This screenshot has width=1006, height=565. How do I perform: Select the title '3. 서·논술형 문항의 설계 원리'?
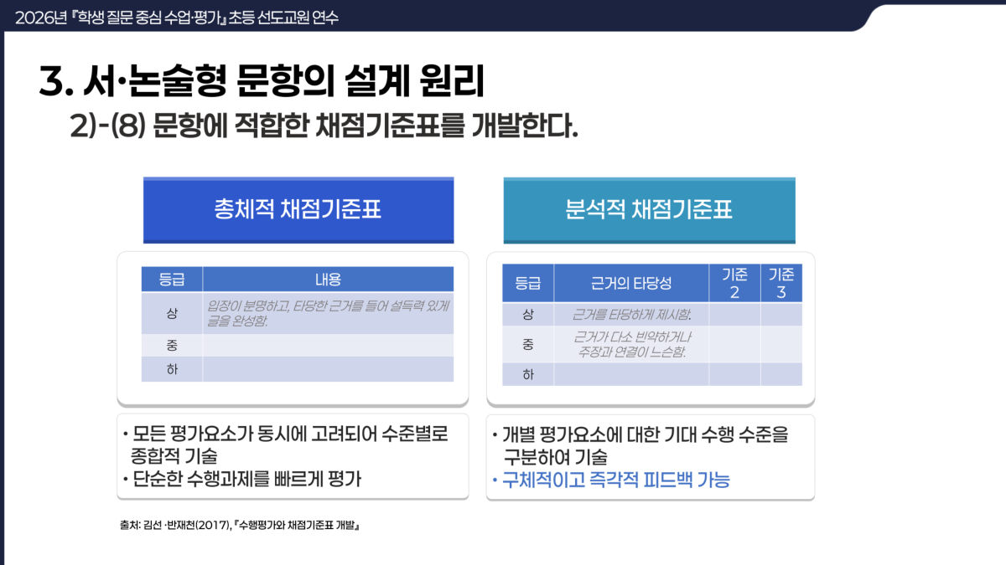(262, 80)
